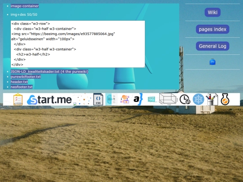Open the neofooter.txt link
The image size is (243, 182).
22,87
